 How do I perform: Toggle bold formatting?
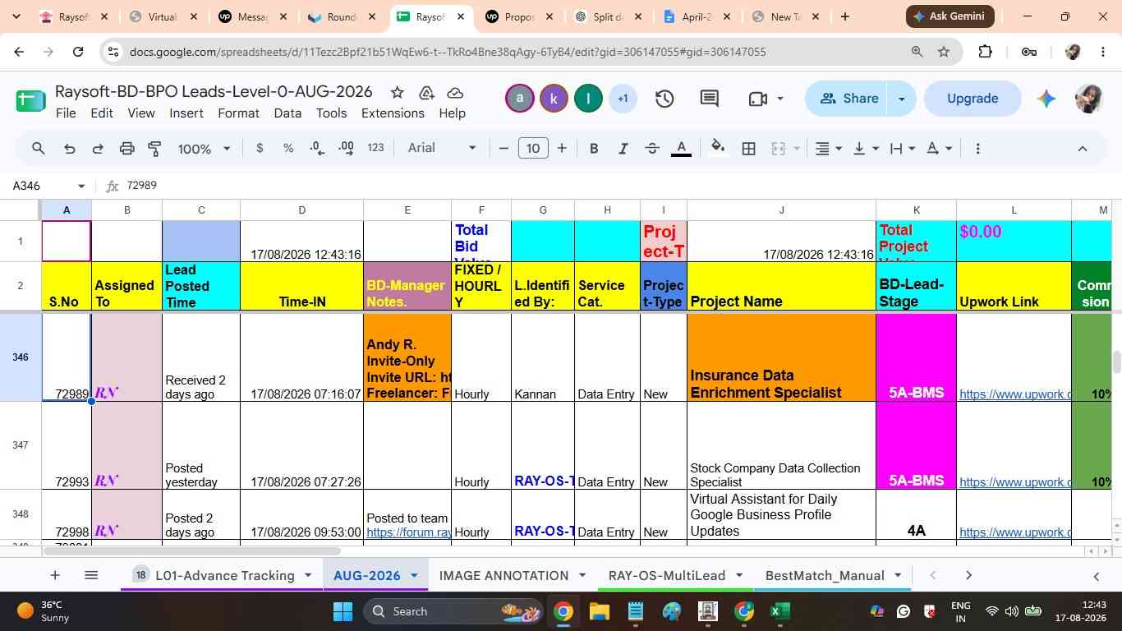pyautogui.click(x=594, y=149)
